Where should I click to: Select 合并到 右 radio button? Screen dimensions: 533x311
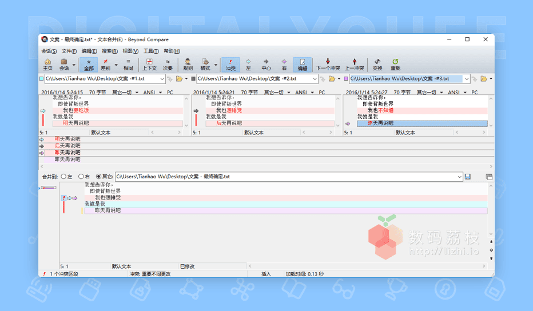click(x=81, y=177)
